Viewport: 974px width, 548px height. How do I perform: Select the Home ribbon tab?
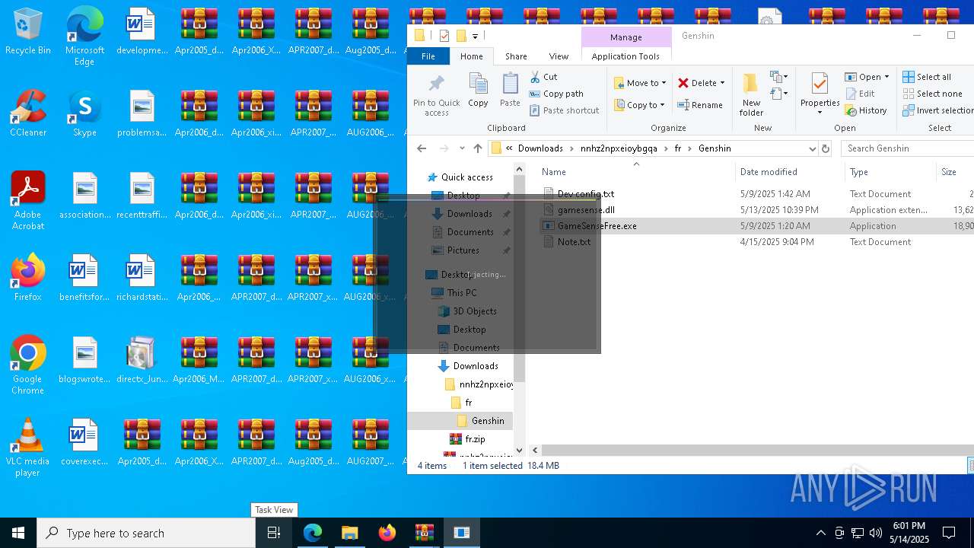471,56
